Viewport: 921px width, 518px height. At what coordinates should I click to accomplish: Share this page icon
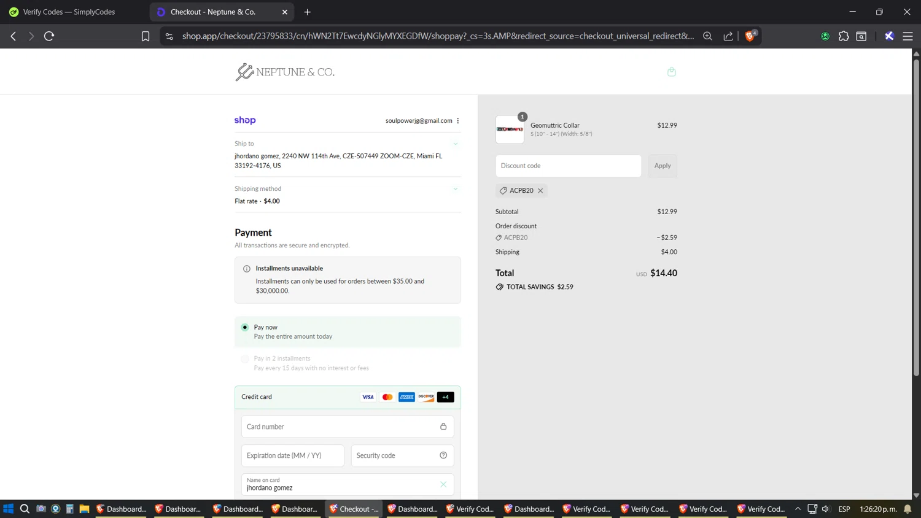coord(728,36)
